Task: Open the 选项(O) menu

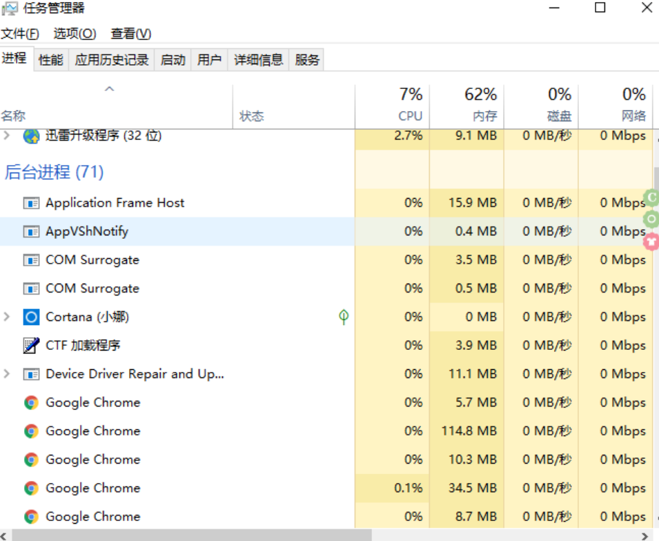Action: click(x=75, y=34)
